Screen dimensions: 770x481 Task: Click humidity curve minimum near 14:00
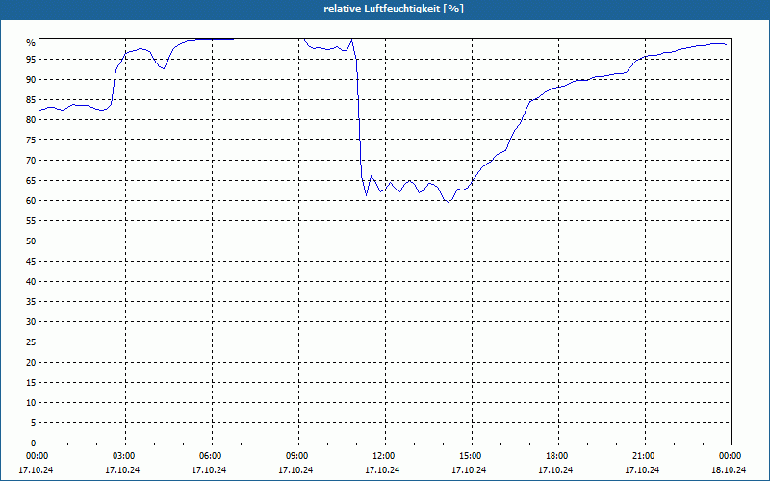click(448, 202)
